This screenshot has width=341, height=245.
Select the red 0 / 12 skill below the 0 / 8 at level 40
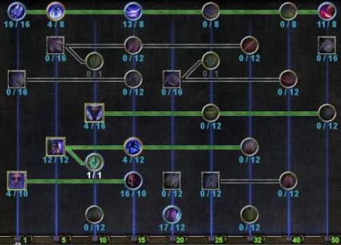coord(288,79)
